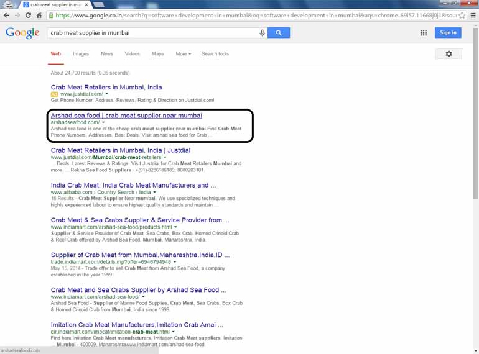Image resolution: width=479 pixels, height=354 pixels.
Task: Bookmark this page with the star icon
Action: pos(462,16)
